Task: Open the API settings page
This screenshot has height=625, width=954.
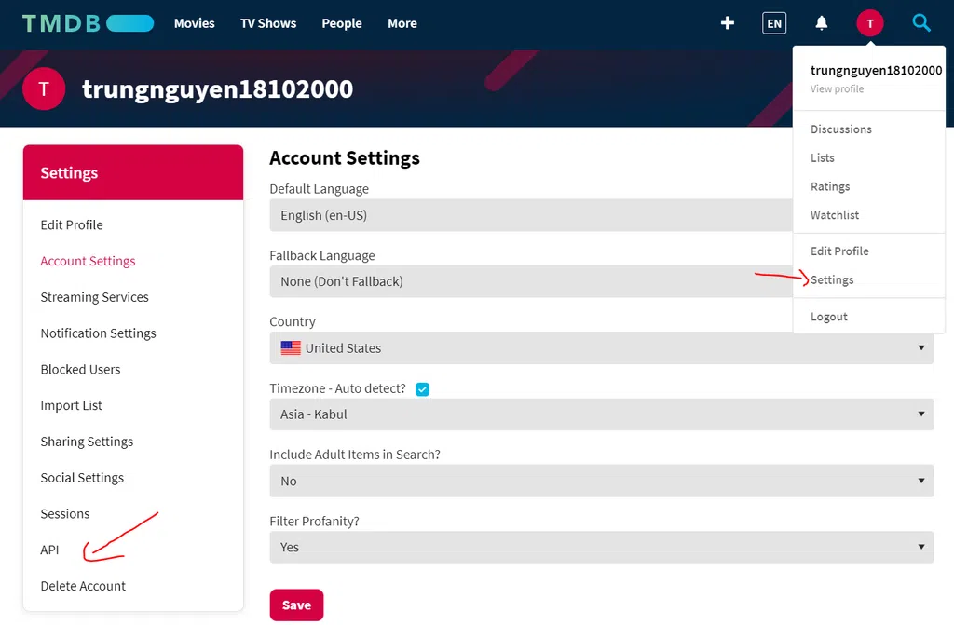Action: [49, 550]
